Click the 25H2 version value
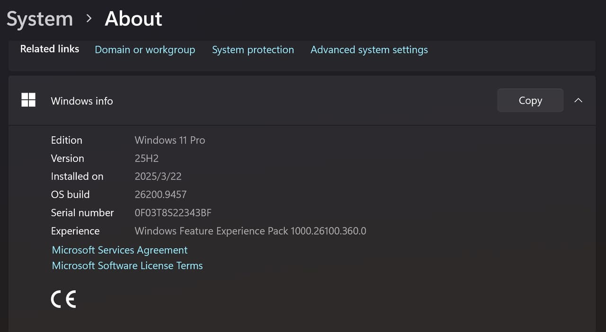The image size is (606, 332). [147, 158]
